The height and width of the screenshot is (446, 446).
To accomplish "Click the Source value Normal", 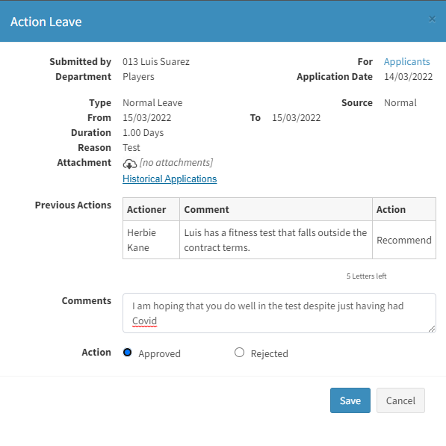I will (x=400, y=102).
